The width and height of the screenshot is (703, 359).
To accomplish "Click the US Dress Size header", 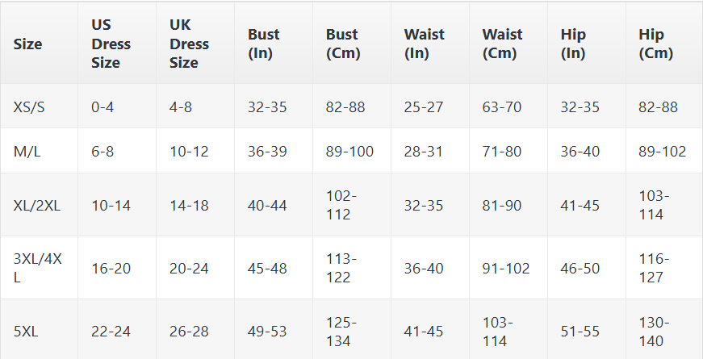I will [x=111, y=44].
